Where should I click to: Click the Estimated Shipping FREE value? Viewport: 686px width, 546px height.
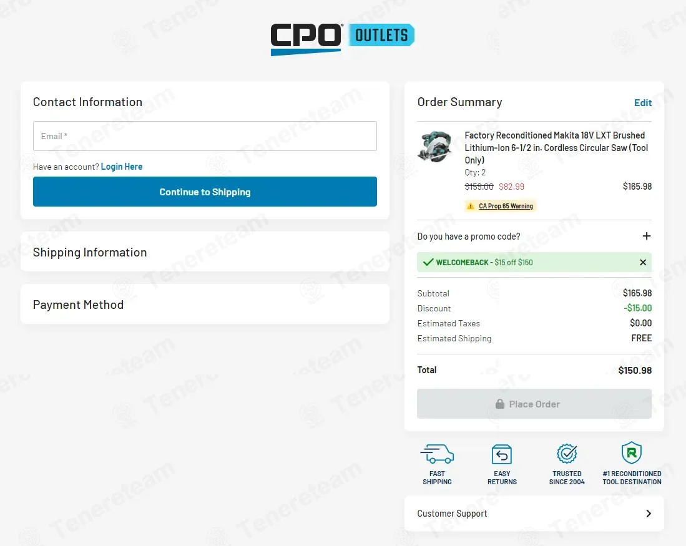pyautogui.click(x=642, y=338)
